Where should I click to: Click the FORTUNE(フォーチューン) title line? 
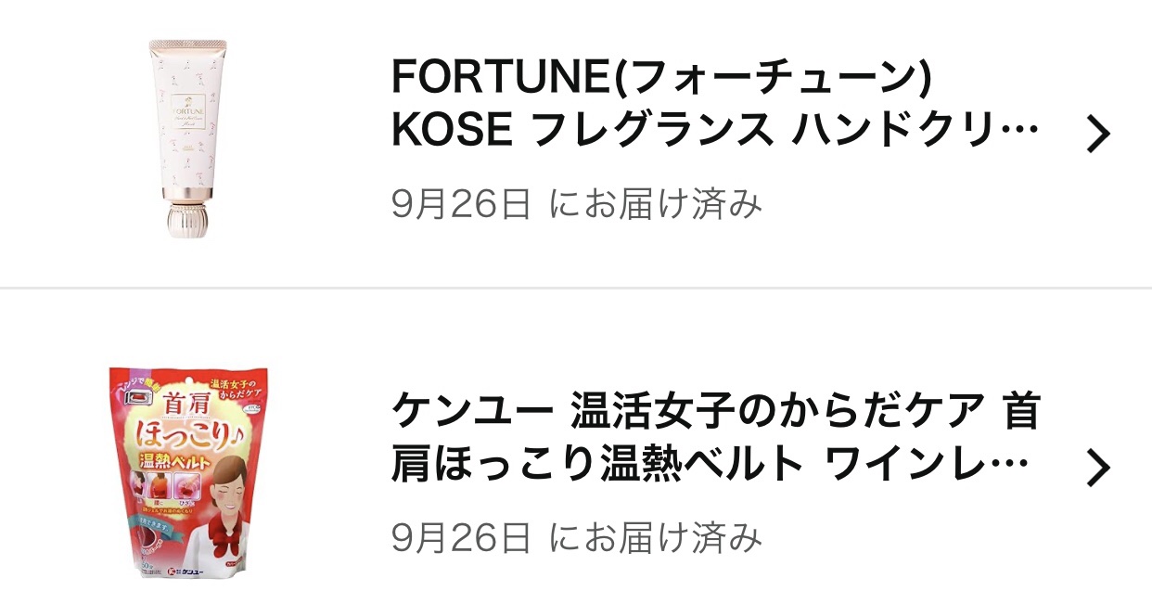pyautogui.click(x=660, y=78)
